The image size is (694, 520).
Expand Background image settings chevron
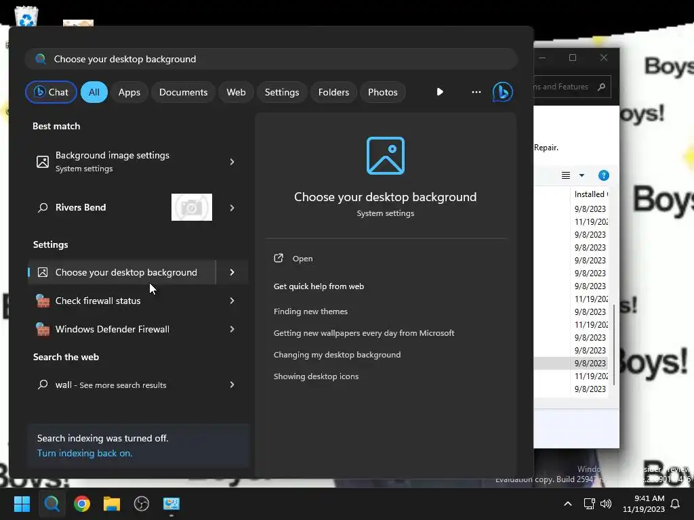tap(232, 162)
